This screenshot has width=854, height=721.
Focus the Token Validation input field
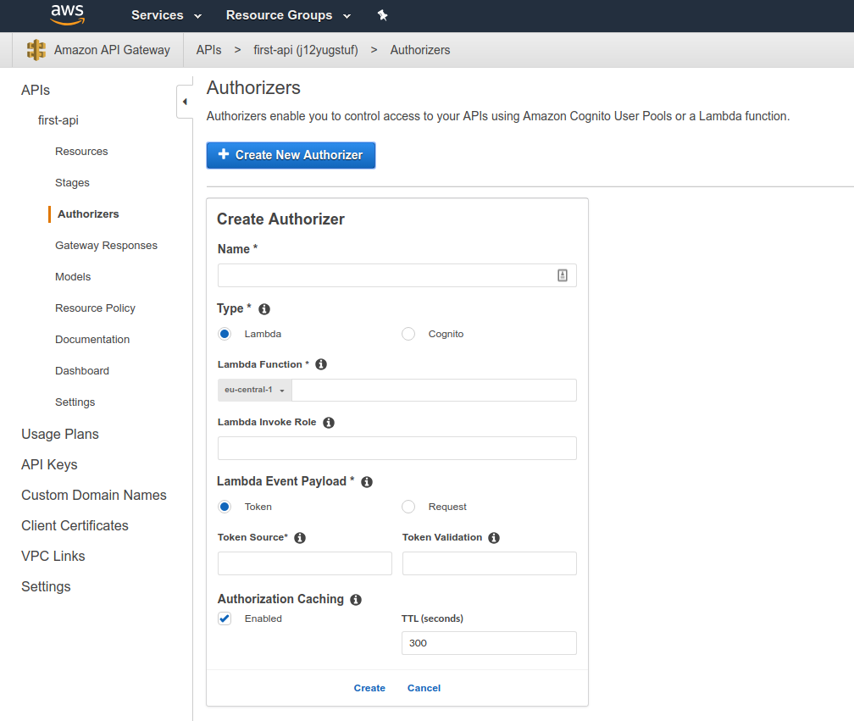[489, 563]
